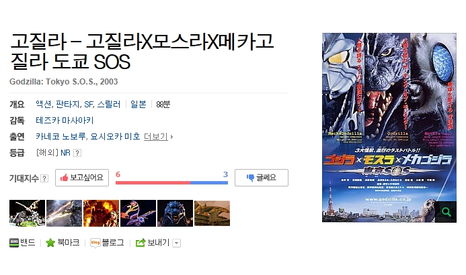The height and width of the screenshot is (275, 466).
Task: Open the first Mothra still thumbnail
Action: (x=27, y=213)
